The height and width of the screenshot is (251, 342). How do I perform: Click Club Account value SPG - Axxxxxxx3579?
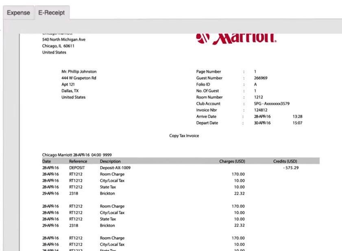coord(272,104)
